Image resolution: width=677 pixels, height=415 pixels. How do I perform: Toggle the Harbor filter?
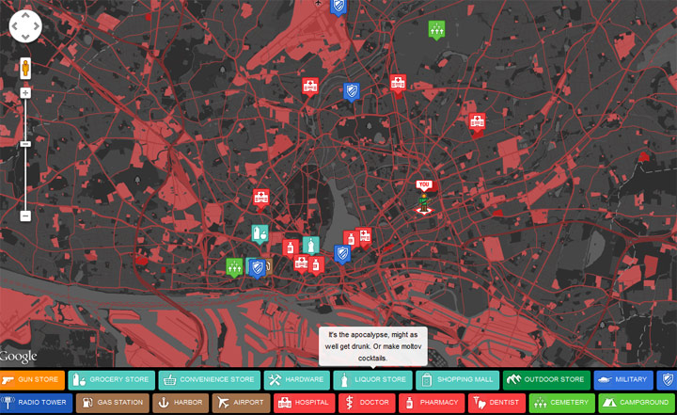tap(179, 403)
